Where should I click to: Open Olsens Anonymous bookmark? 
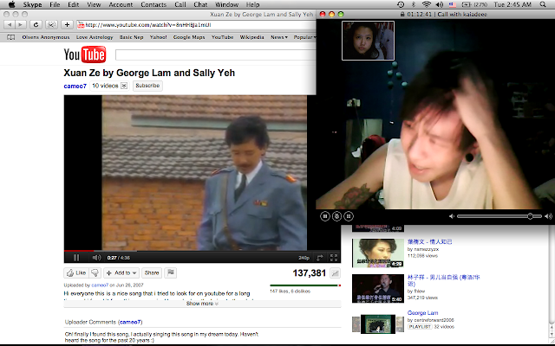46,37
